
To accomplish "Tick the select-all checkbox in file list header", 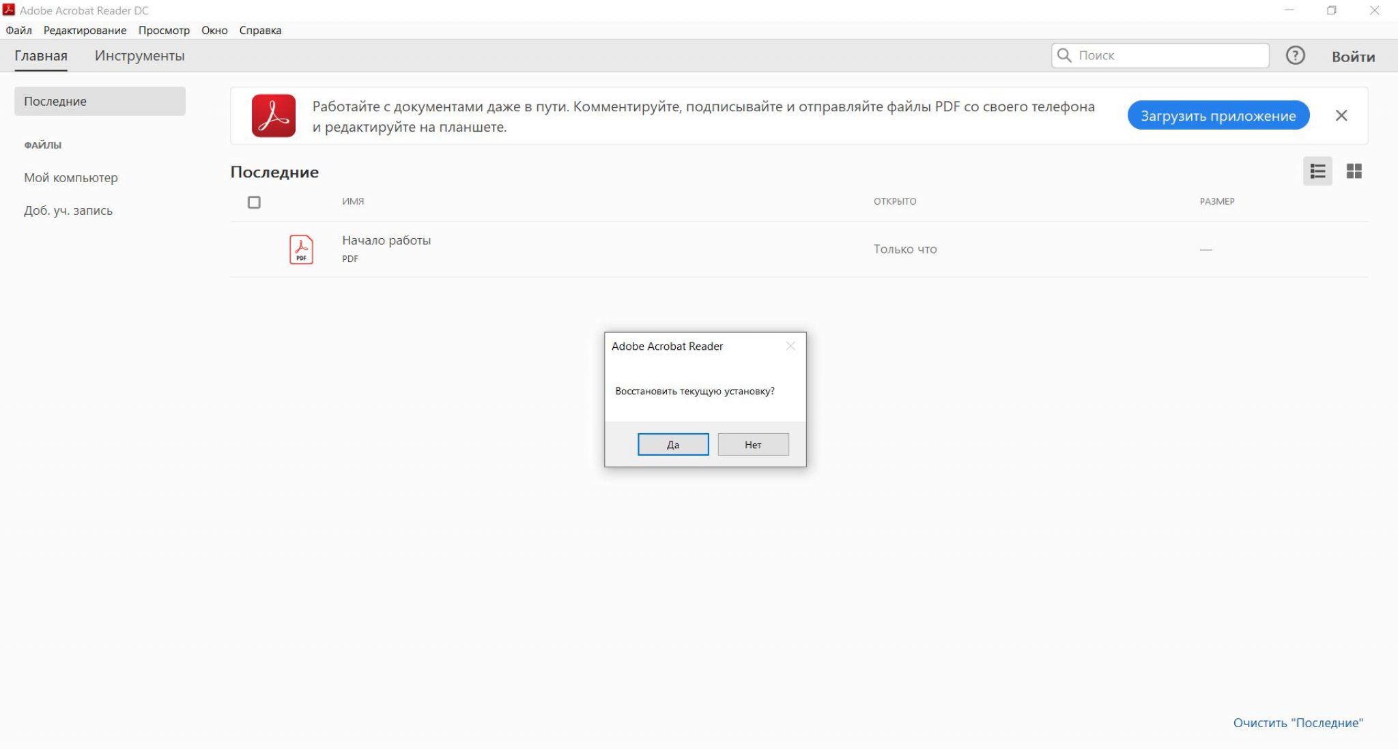I will [x=254, y=203].
